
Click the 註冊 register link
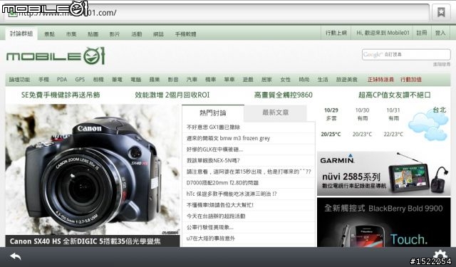click(422, 33)
